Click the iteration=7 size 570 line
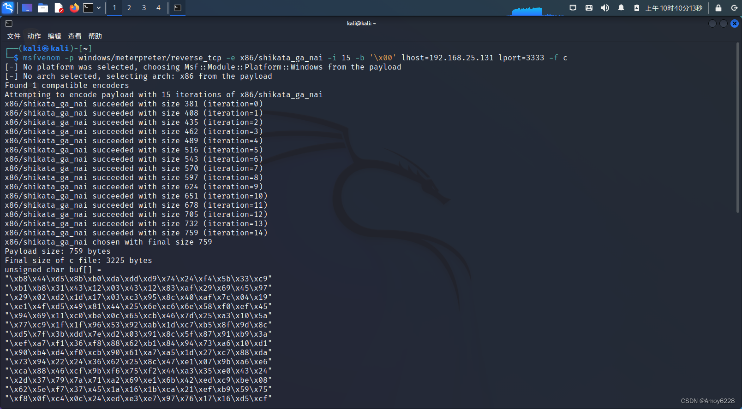Image resolution: width=742 pixels, height=409 pixels. coord(134,168)
